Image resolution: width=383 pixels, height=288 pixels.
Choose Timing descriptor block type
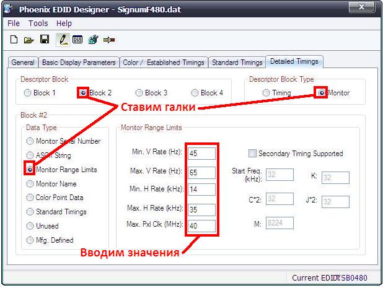pyautogui.click(x=267, y=93)
